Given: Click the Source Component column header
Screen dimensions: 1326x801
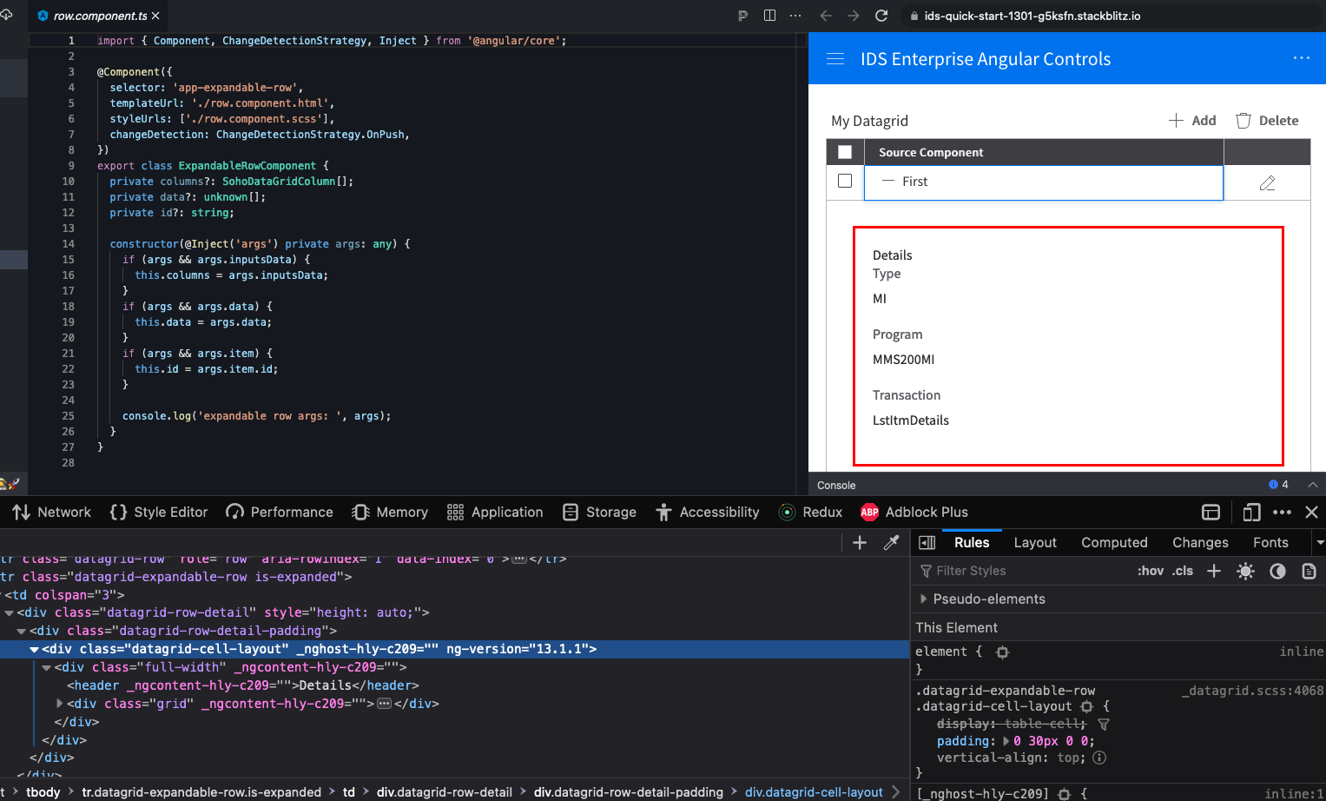Looking at the screenshot, I should point(1044,152).
